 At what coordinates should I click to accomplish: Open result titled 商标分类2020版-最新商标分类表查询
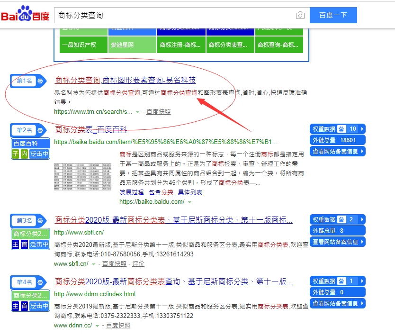click(173, 281)
